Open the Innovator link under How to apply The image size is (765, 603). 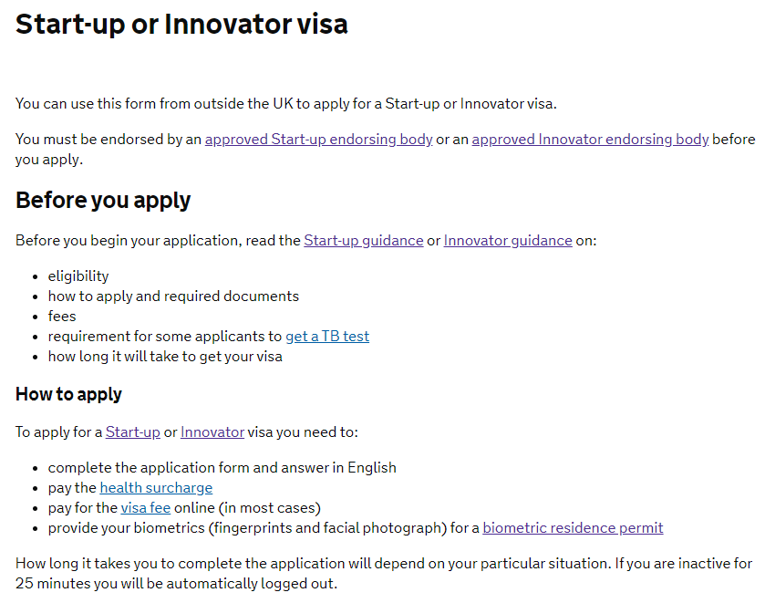pos(212,432)
